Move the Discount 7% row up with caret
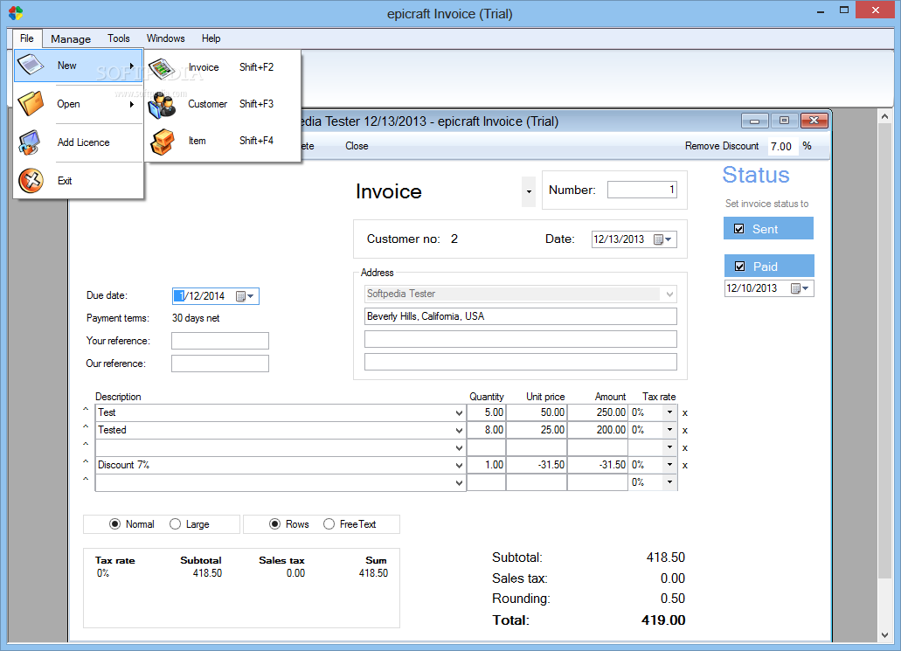The height and width of the screenshot is (651, 901). coord(86,462)
